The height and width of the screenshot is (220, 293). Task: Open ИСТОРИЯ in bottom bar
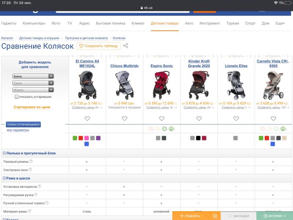(275, 216)
